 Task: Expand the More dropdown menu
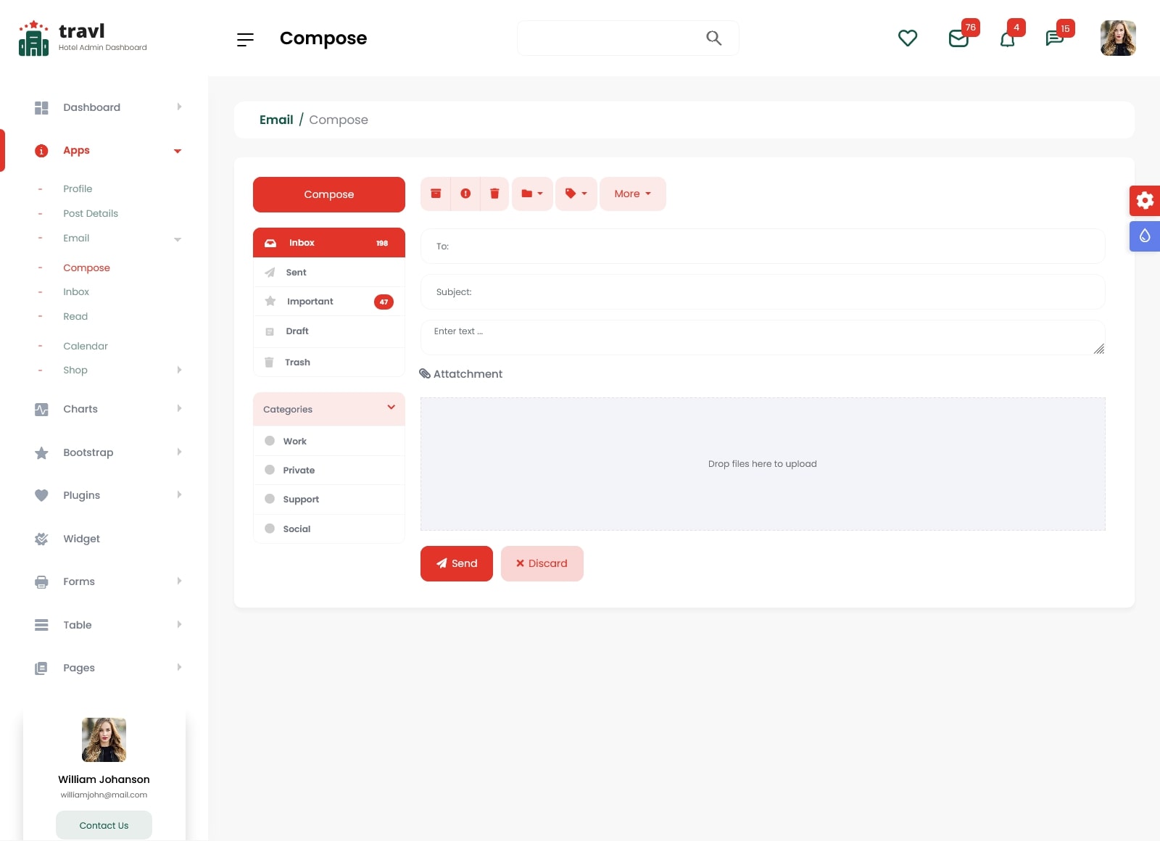coord(632,194)
